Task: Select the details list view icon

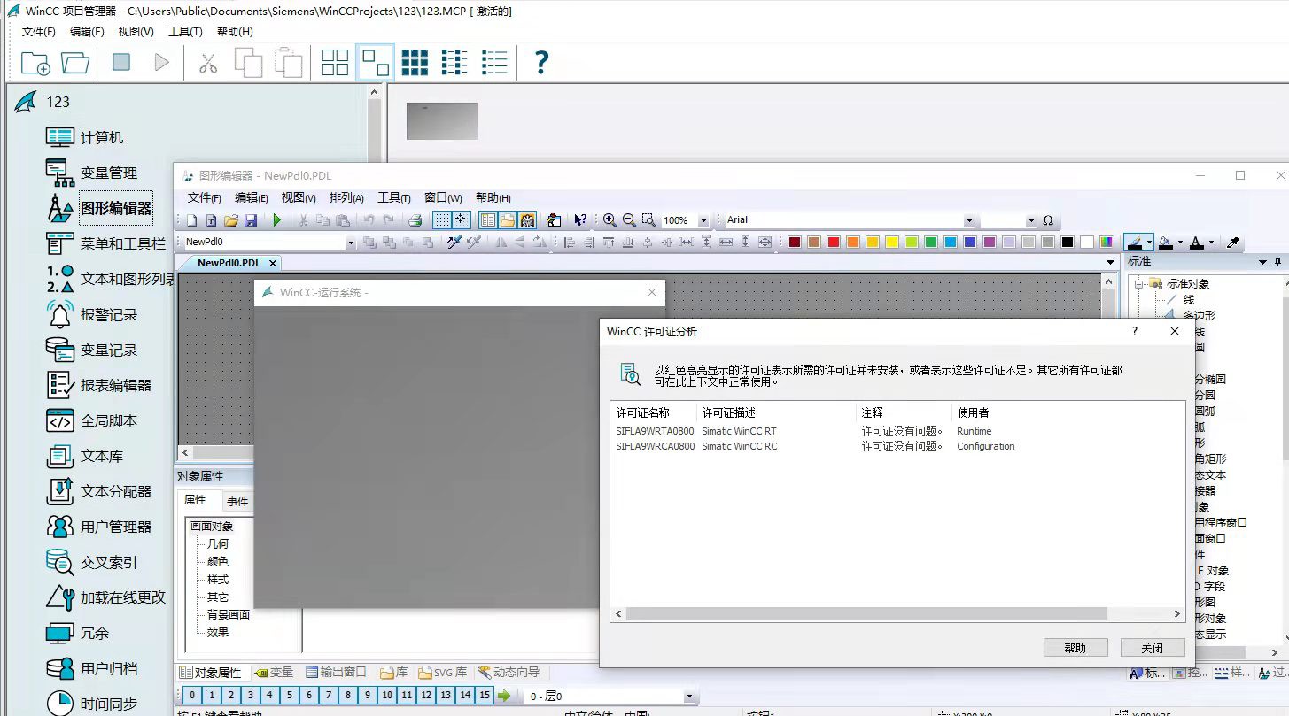Action: tap(494, 63)
